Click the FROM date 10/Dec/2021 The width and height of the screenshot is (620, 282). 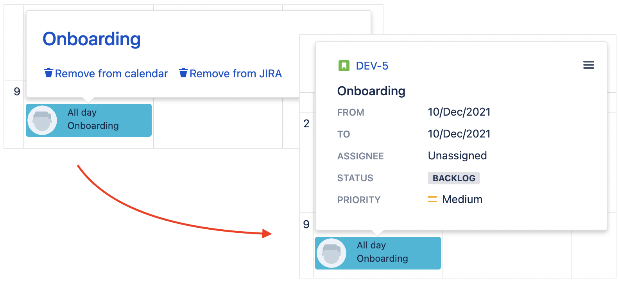tap(459, 112)
